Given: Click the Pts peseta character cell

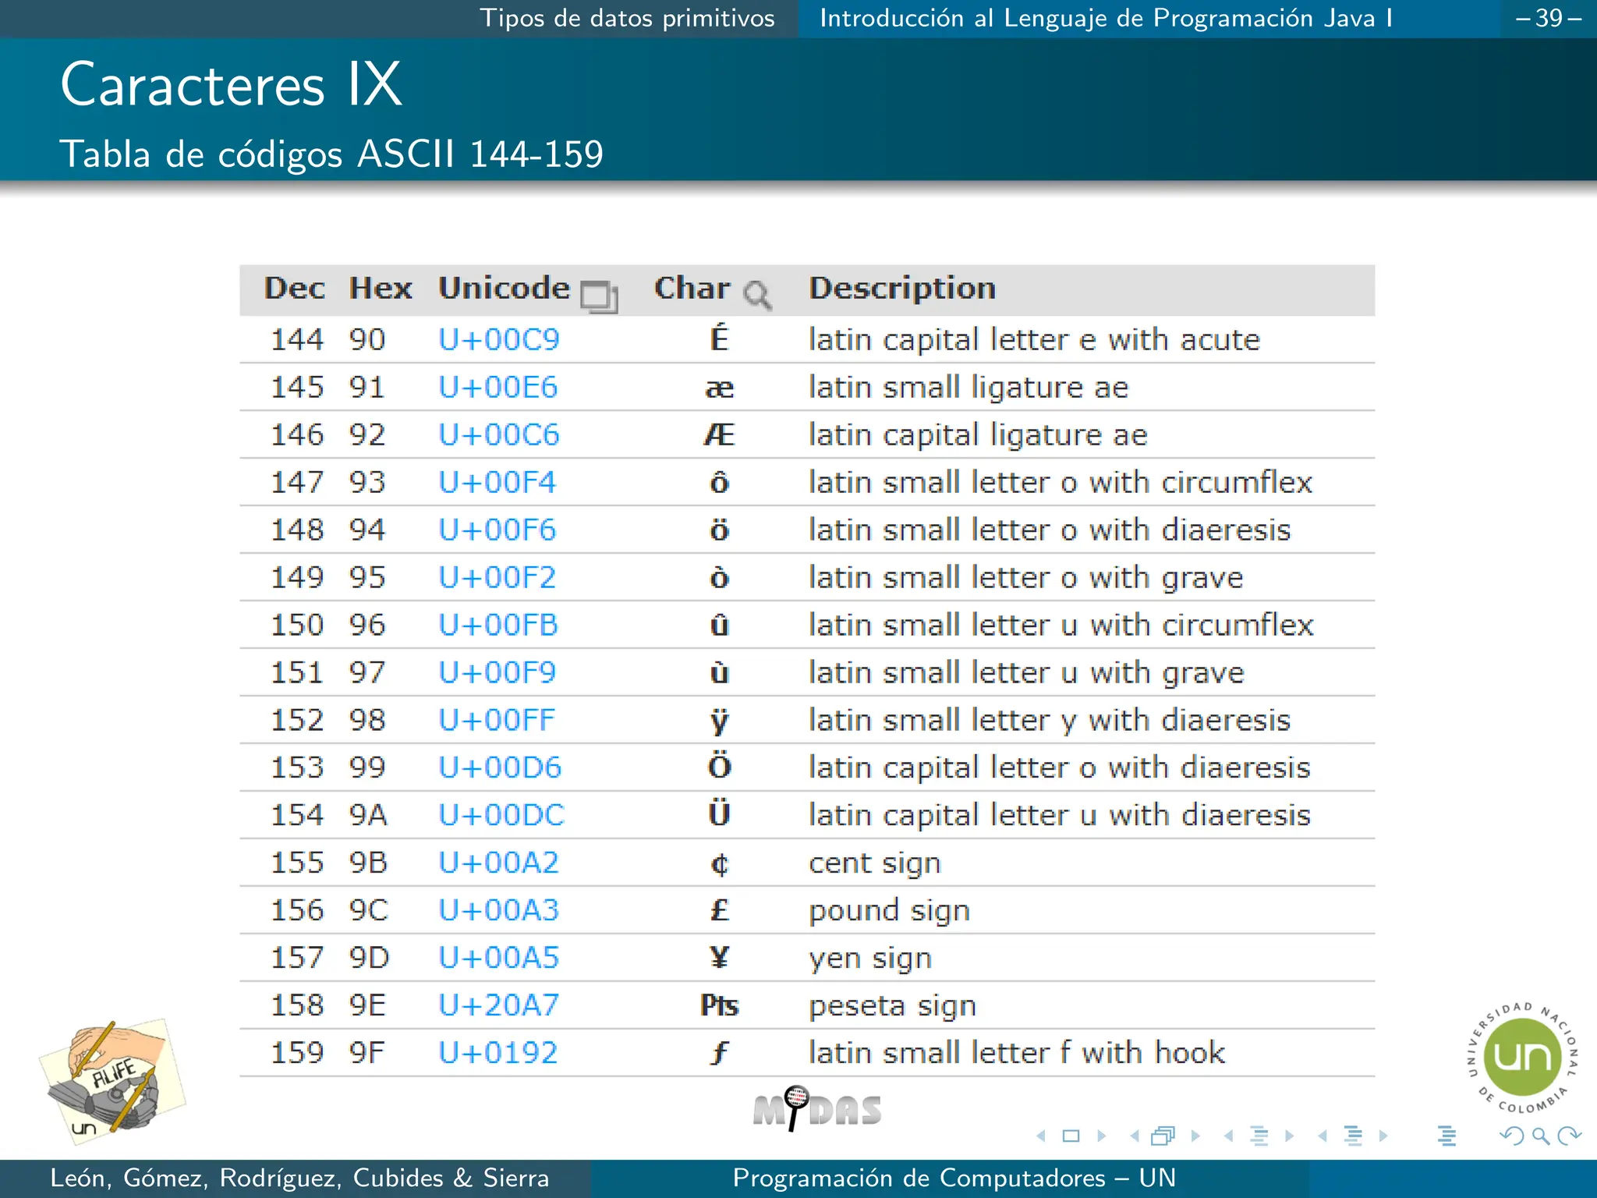Looking at the screenshot, I should point(719,1005).
